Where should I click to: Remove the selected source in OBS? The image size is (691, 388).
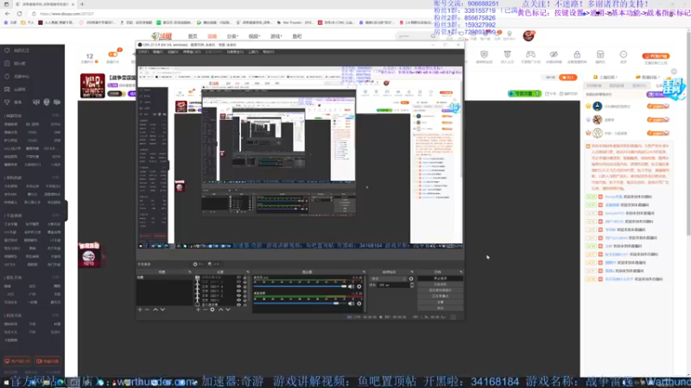click(x=205, y=310)
